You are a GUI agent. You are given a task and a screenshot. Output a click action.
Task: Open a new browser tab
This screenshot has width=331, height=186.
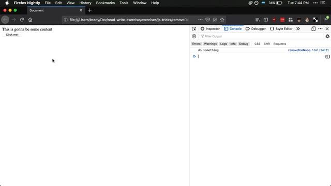point(89,10)
